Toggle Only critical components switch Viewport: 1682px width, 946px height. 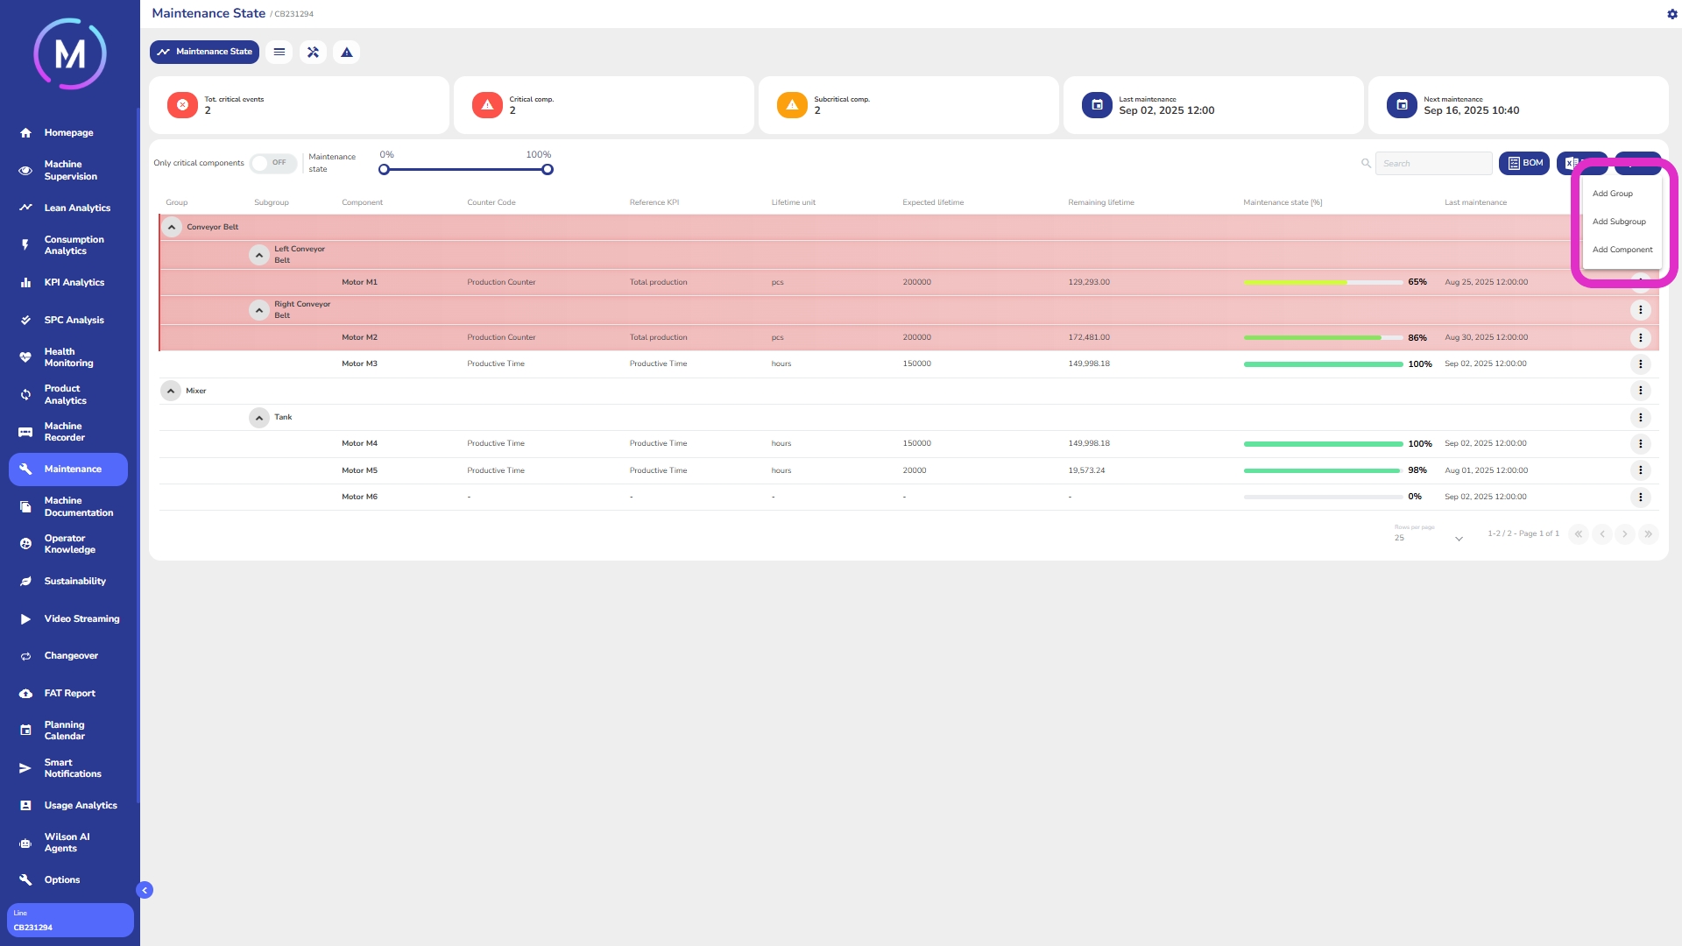click(x=272, y=163)
